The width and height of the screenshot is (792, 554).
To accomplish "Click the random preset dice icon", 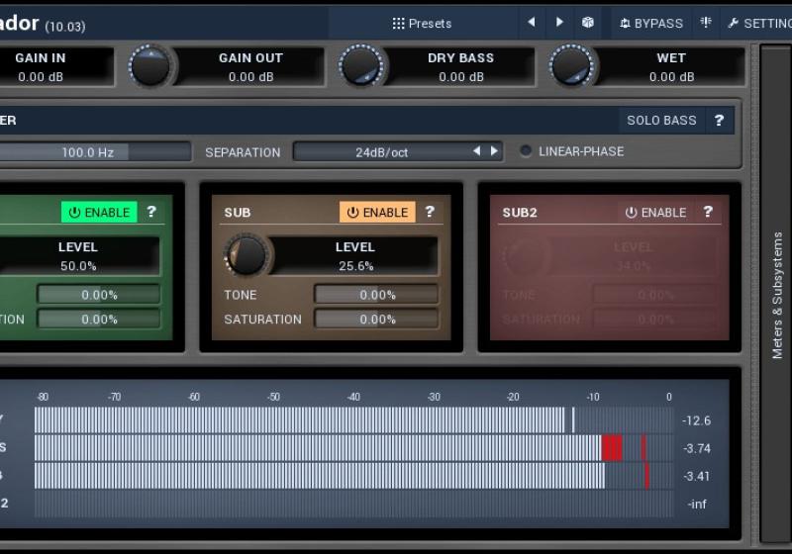I will 588,23.
